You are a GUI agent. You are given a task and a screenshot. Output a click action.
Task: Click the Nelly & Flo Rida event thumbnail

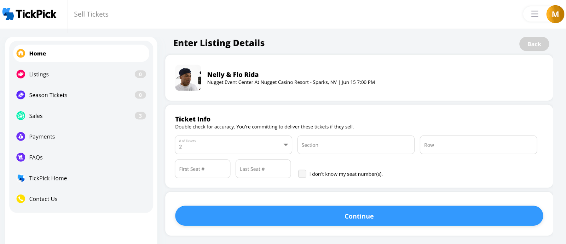coord(188,78)
